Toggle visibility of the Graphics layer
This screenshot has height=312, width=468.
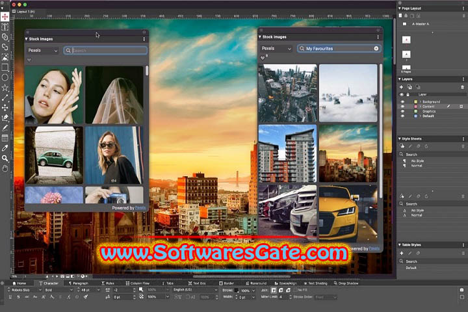(402, 111)
